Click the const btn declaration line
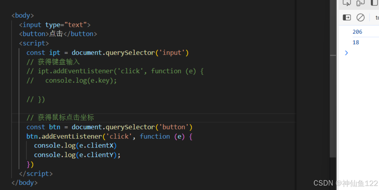379x190 pixels. point(109,127)
